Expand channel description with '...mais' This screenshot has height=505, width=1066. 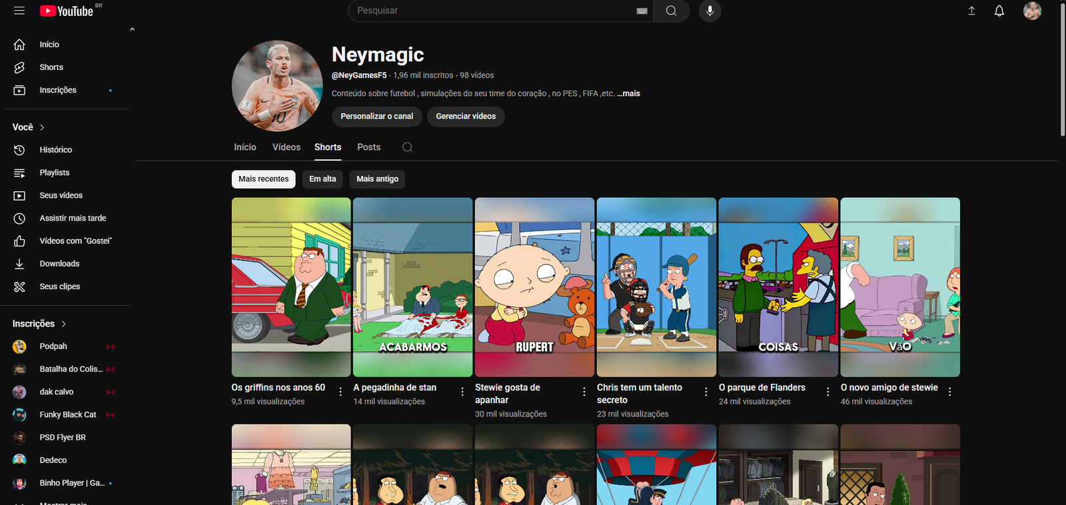click(628, 93)
